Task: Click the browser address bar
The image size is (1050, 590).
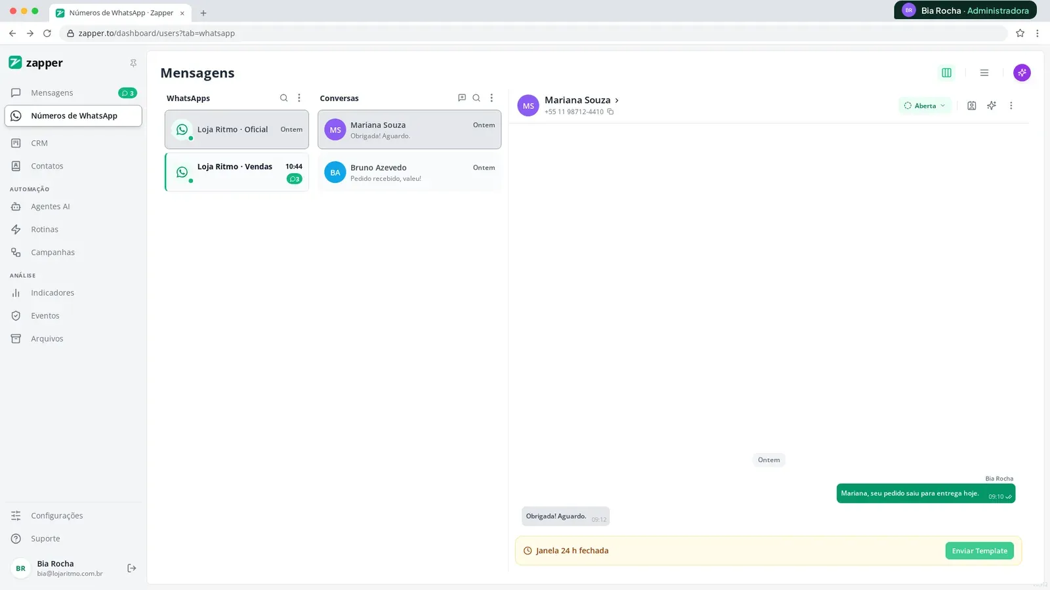Action: [533, 33]
